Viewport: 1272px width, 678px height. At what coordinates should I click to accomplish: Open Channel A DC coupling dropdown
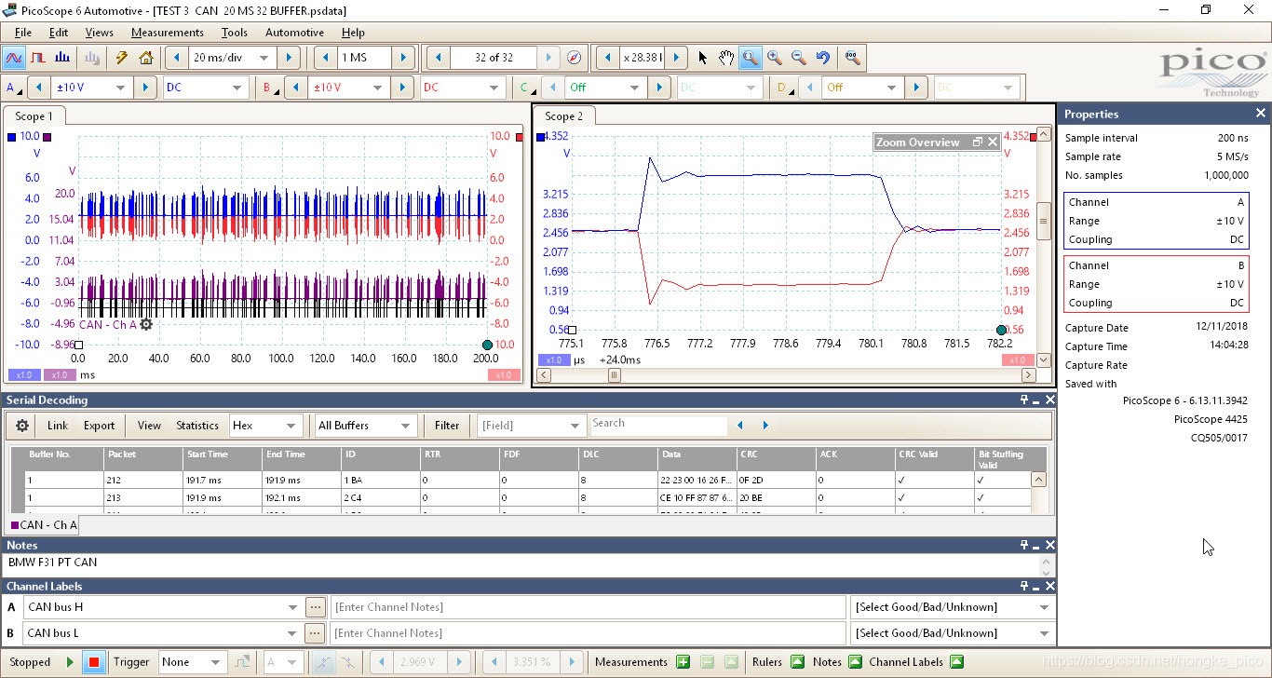coord(235,88)
